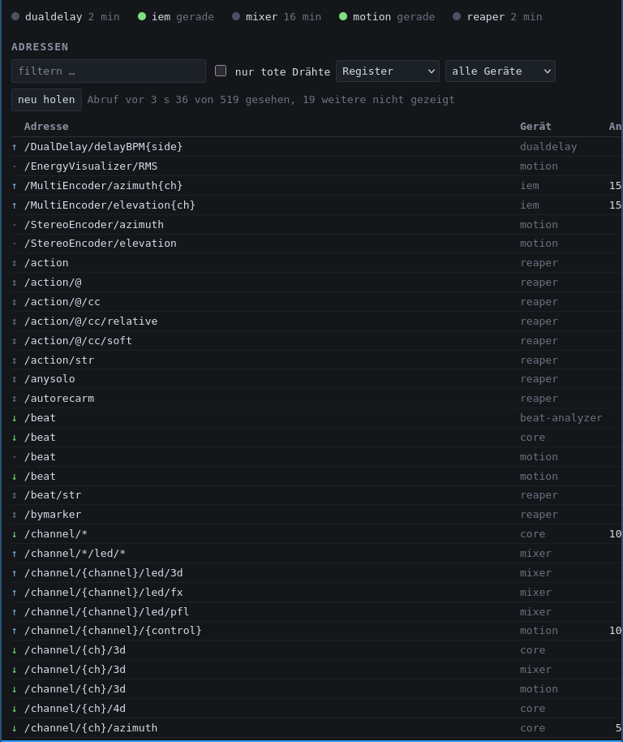Enable the nur tote Drähte checkbox
The height and width of the screenshot is (742, 623).
221,71
